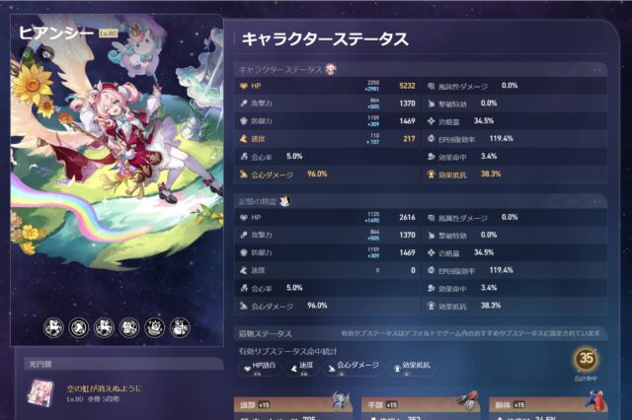Select the sixth Eidolon icon under the portrait
The image size is (632, 420).
tap(180, 327)
